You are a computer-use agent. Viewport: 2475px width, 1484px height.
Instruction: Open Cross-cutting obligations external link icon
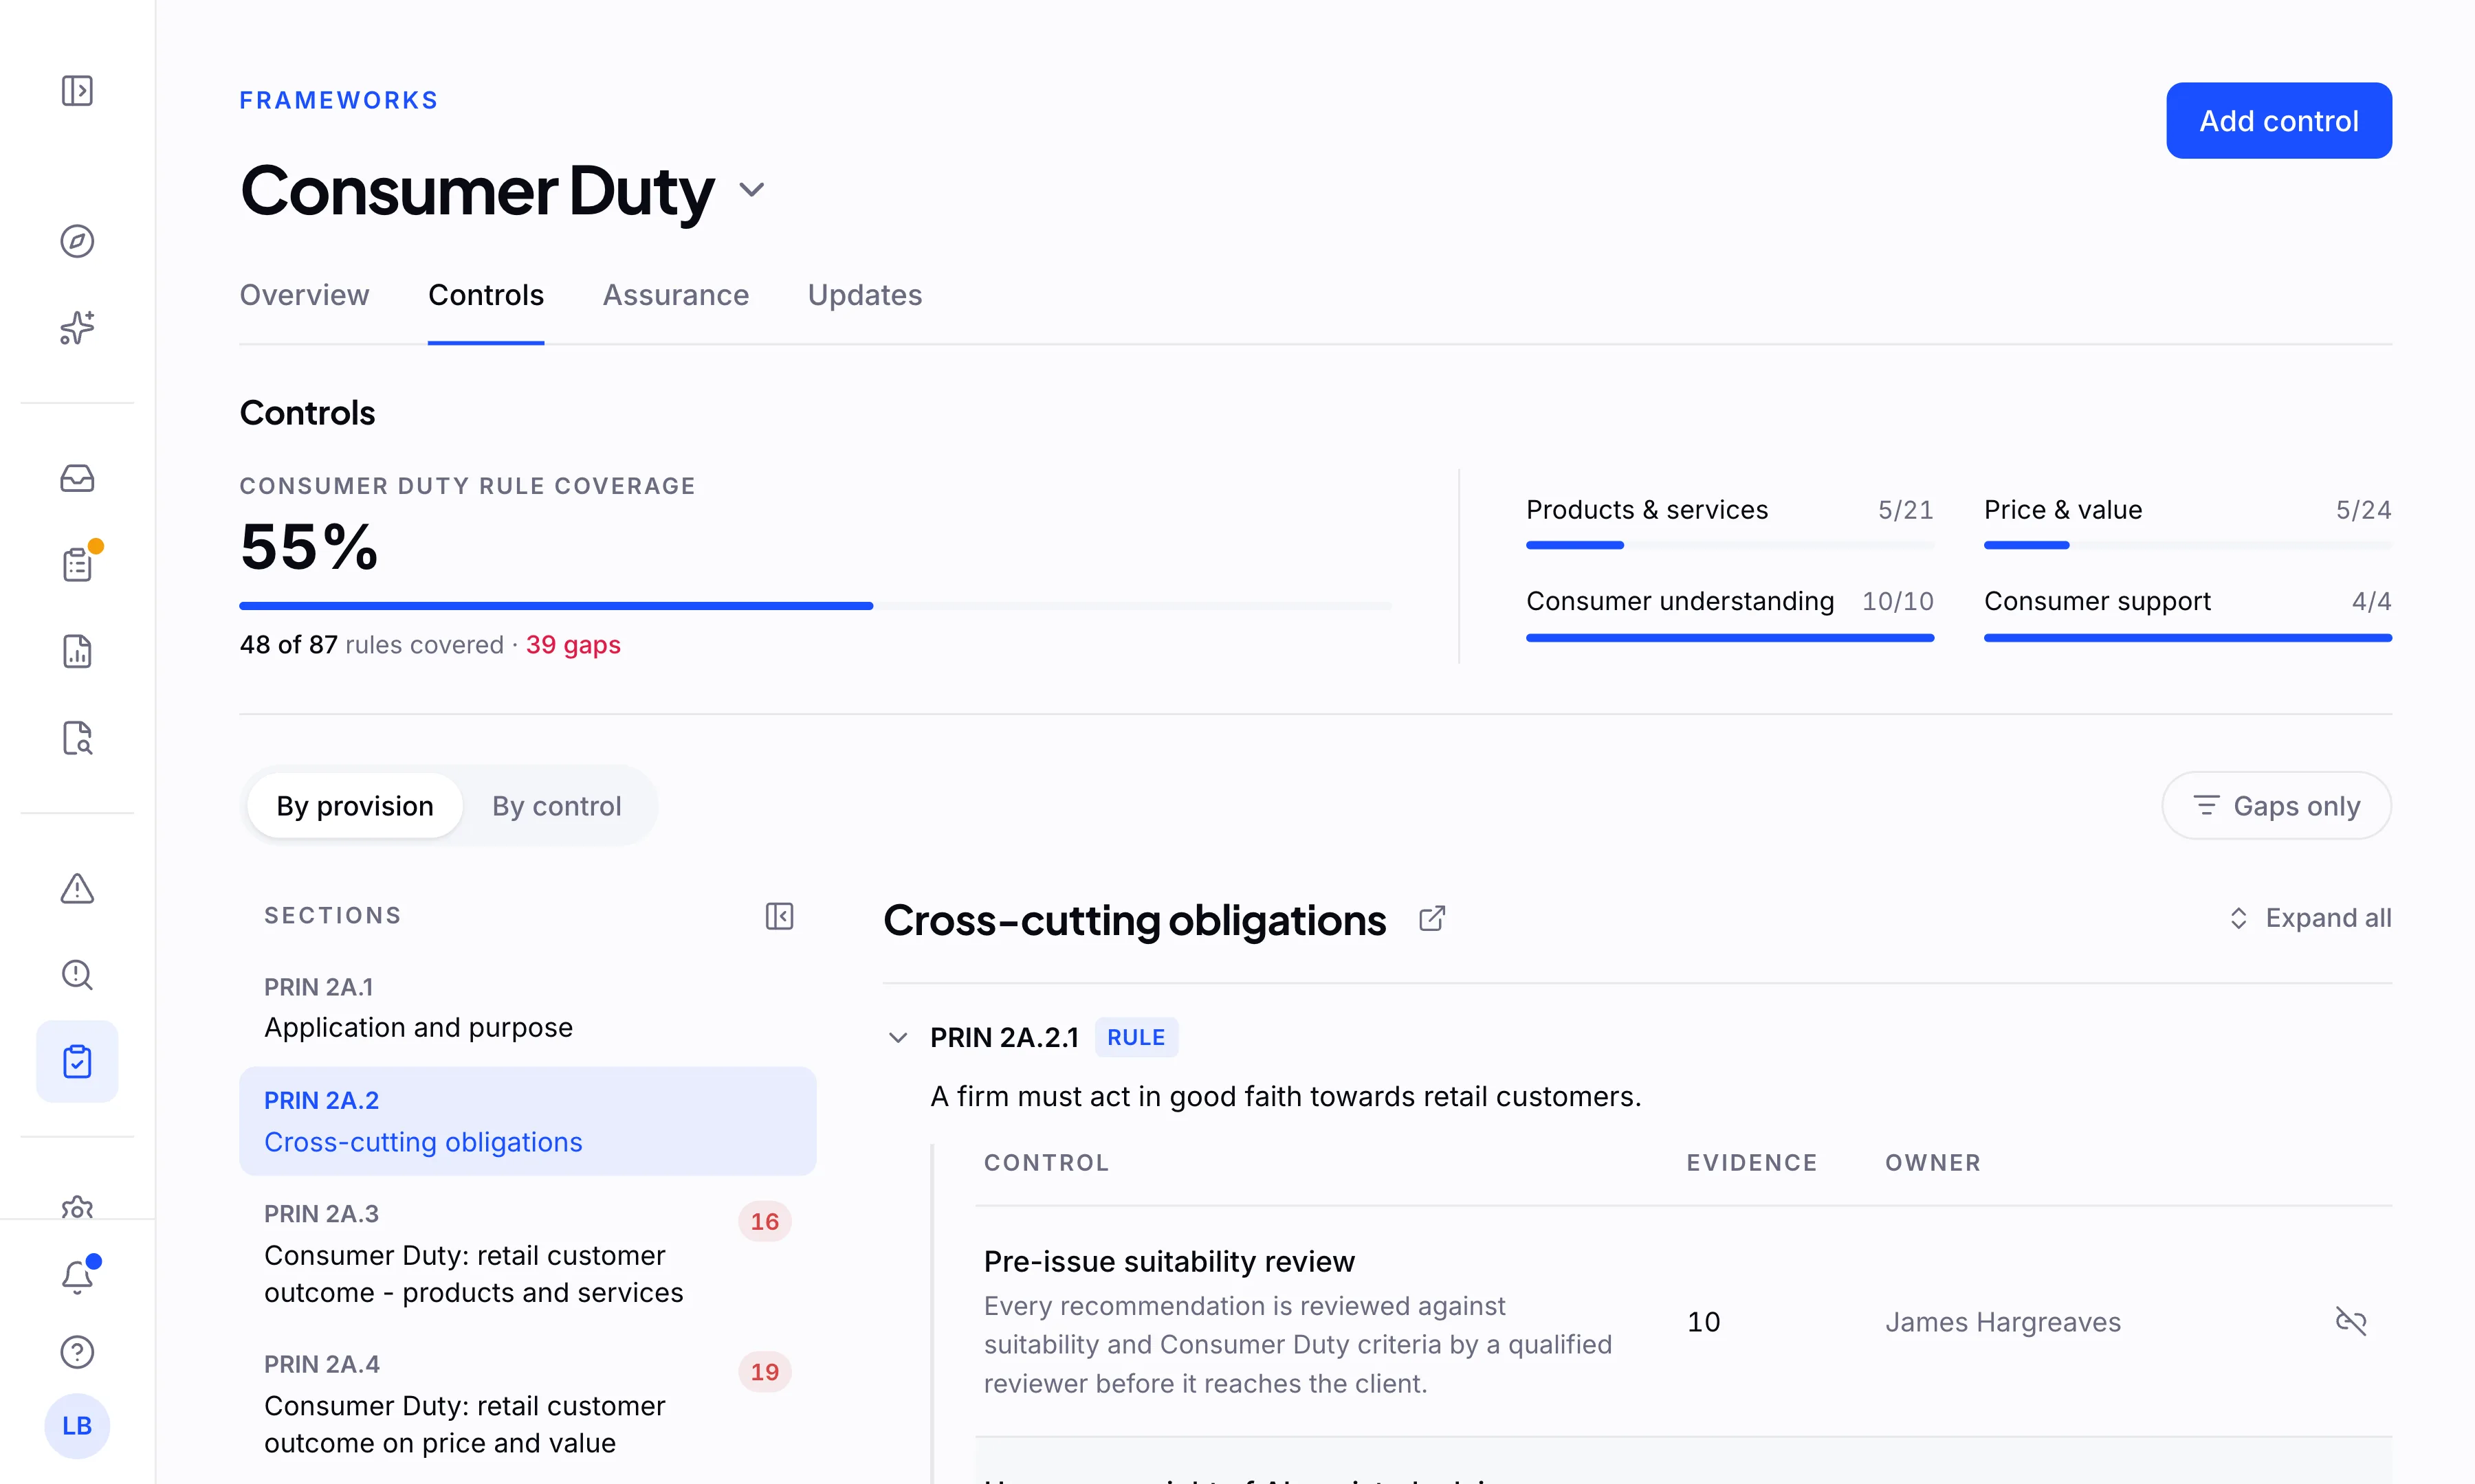(1431, 918)
